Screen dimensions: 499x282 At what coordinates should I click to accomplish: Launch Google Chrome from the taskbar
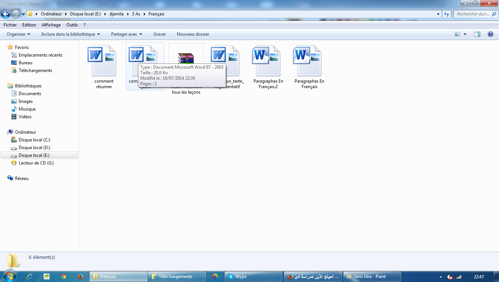63,276
